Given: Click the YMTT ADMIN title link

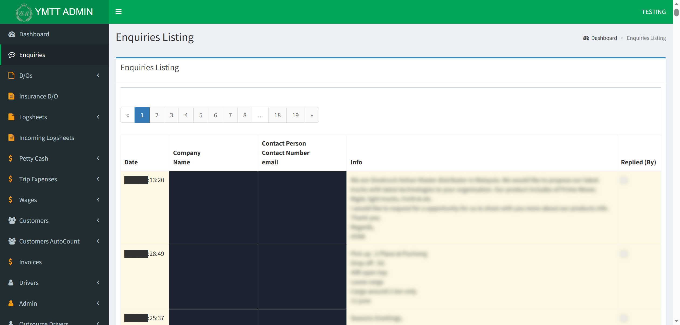Looking at the screenshot, I should tap(64, 12).
